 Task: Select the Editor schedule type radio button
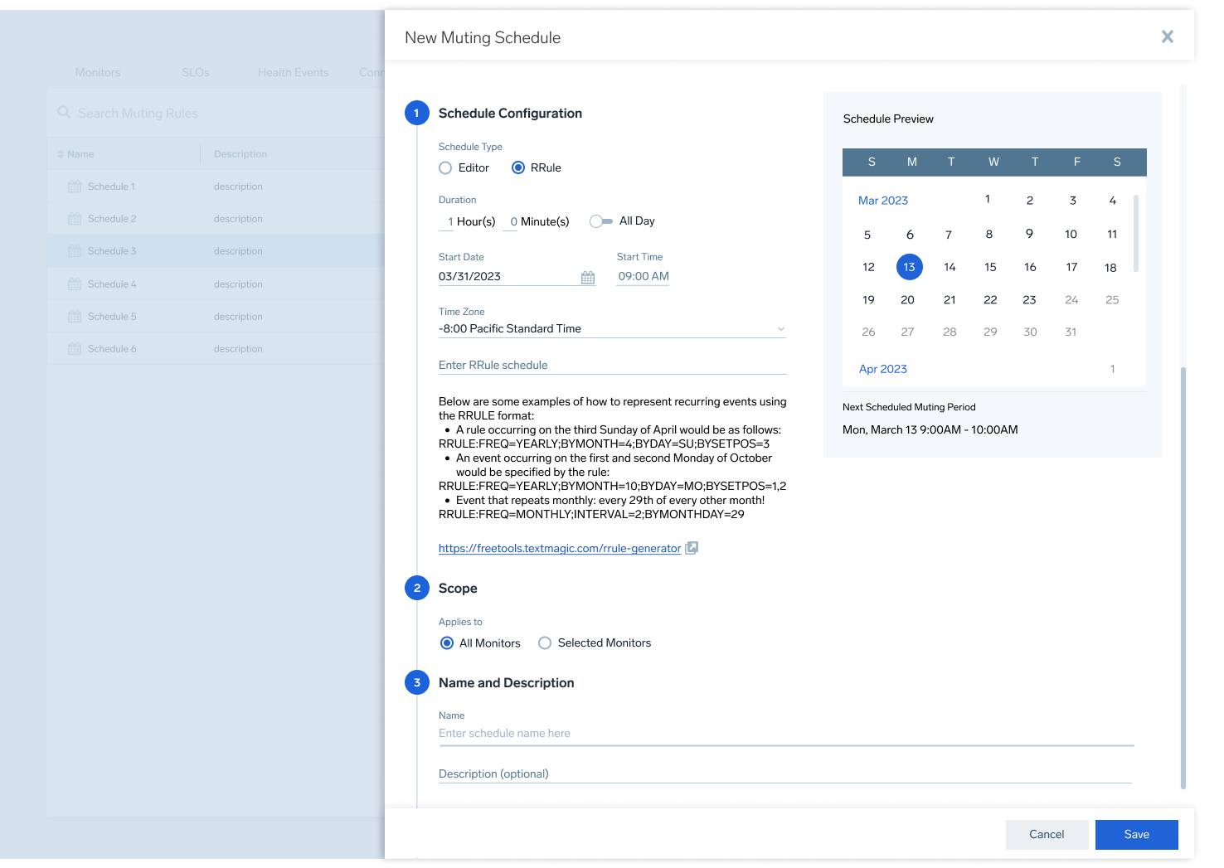click(445, 167)
